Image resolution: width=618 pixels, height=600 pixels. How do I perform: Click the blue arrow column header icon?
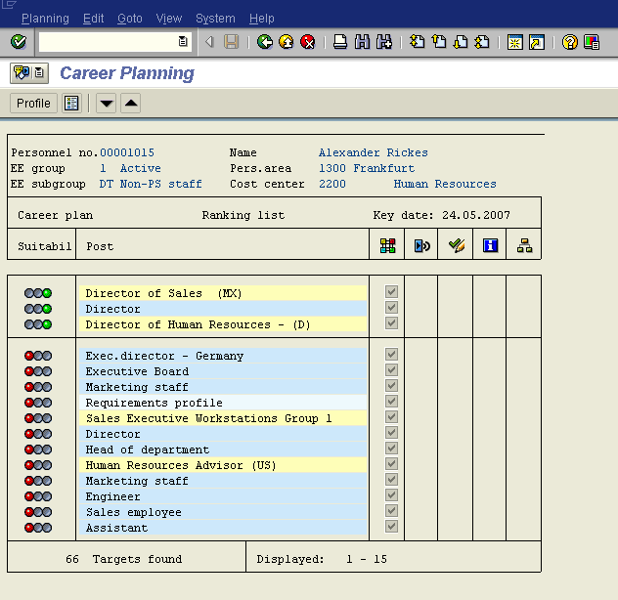coord(421,246)
